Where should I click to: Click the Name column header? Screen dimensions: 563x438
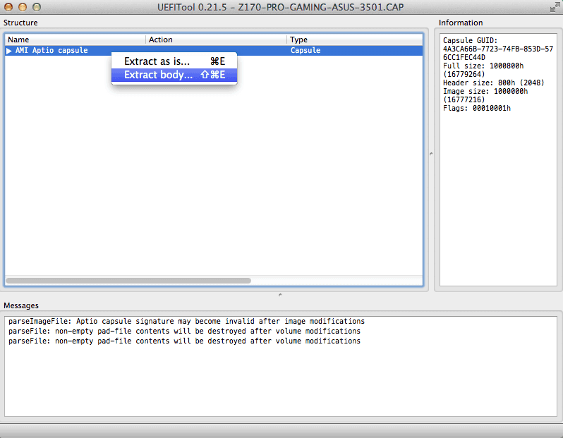click(75, 39)
